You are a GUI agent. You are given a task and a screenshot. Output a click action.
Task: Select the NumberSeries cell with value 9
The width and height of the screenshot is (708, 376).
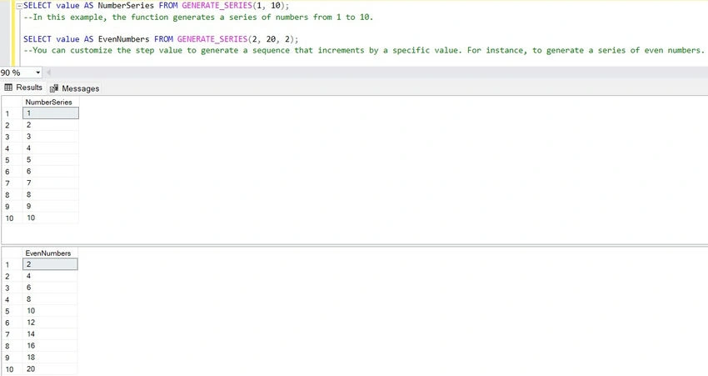(x=51, y=207)
